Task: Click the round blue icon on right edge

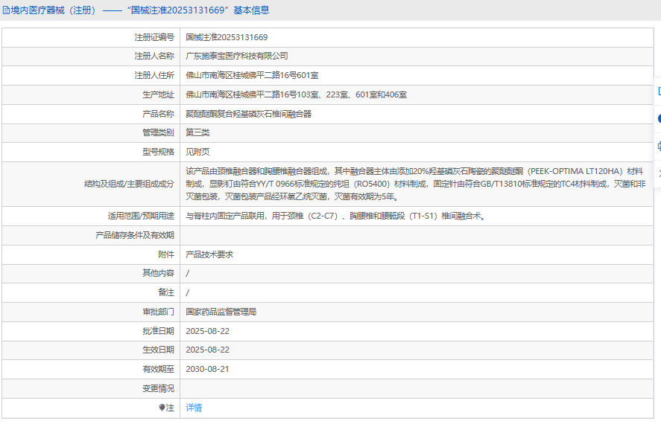Action: click(658, 118)
